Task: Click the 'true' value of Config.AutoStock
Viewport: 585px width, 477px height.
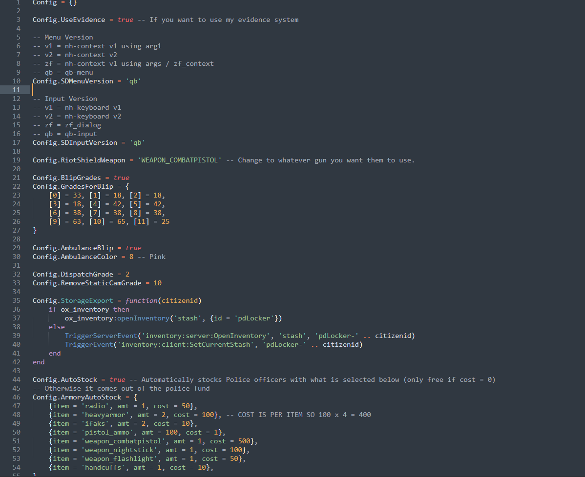Action: (x=117, y=379)
